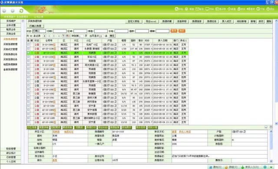This screenshot has width=278, height=169.
Task: Tick checkbox for contract 3-10-1091 row
Action: pyautogui.click(x=28, y=98)
